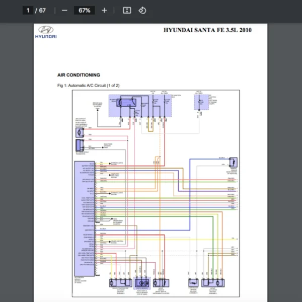Image resolution: width=302 pixels, height=302 pixels.
Task: Click the zoom in plus button
Action: tap(104, 10)
